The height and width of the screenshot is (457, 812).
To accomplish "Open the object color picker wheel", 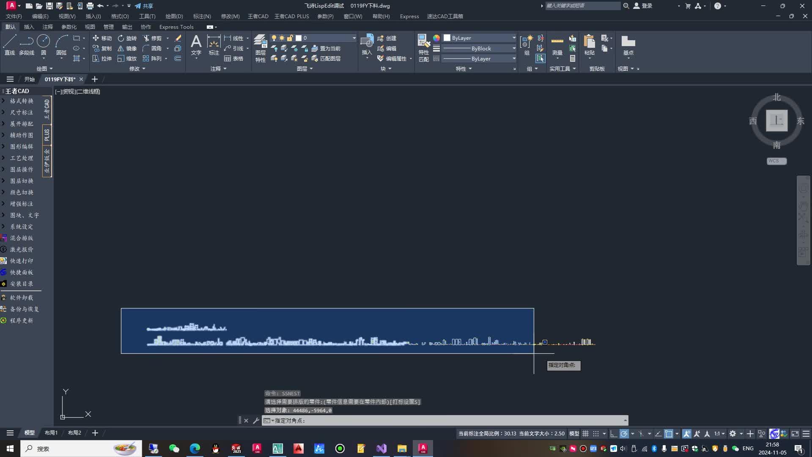I will (x=436, y=38).
